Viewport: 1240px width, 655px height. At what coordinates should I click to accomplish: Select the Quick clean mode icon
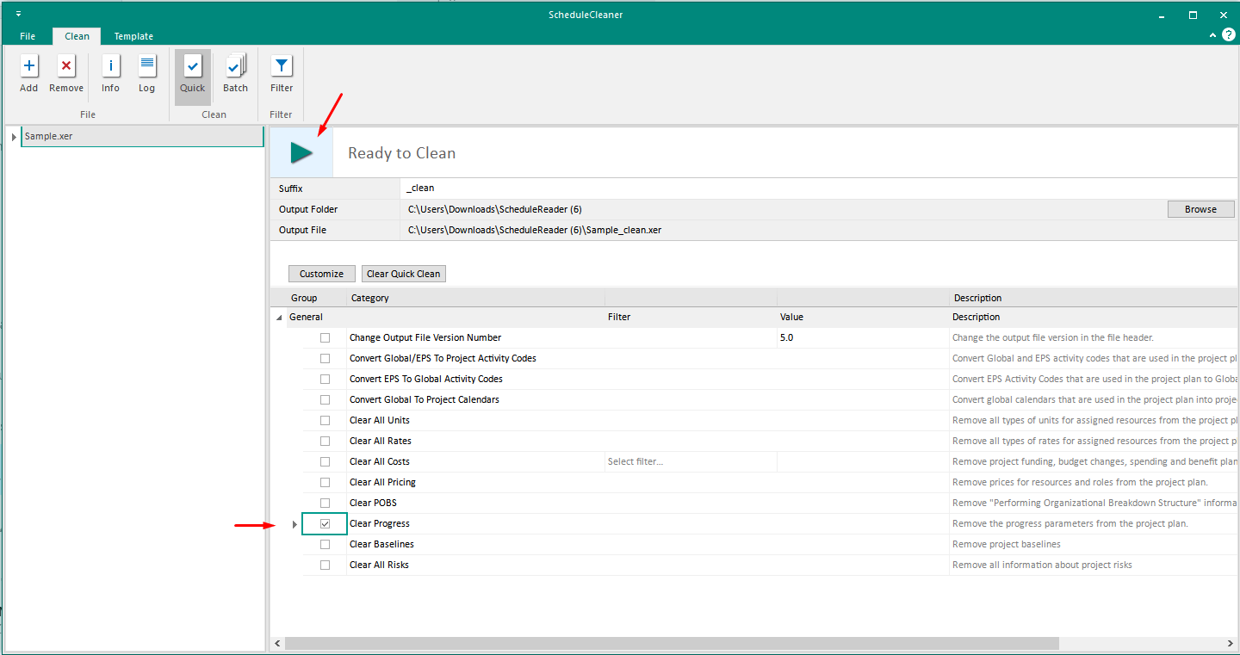click(x=193, y=66)
